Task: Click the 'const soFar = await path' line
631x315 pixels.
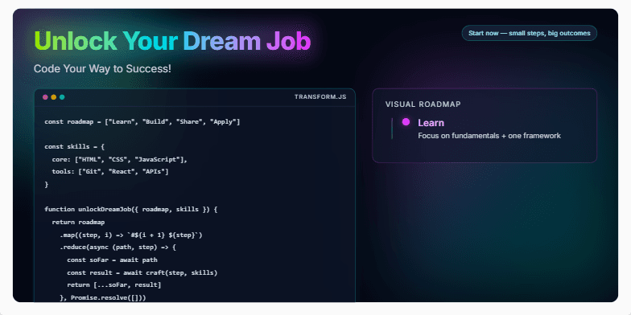Action: click(113, 260)
